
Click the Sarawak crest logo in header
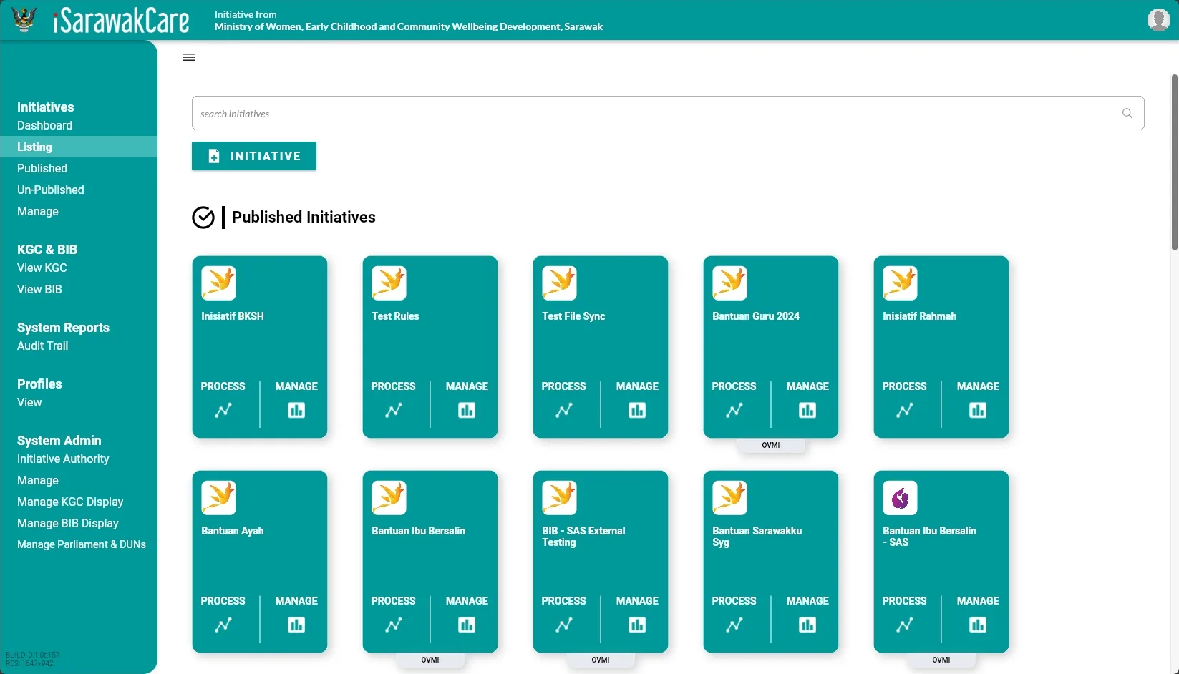coord(24,19)
